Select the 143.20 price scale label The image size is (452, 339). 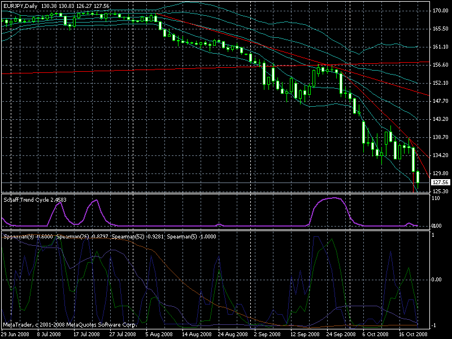(441, 119)
